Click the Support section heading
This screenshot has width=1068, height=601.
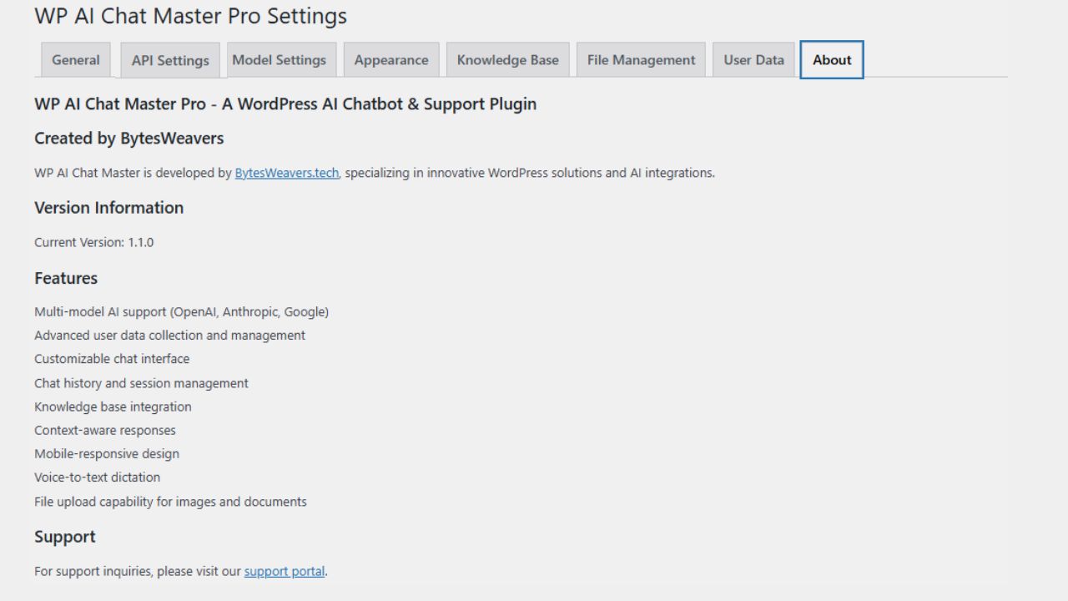coord(65,537)
